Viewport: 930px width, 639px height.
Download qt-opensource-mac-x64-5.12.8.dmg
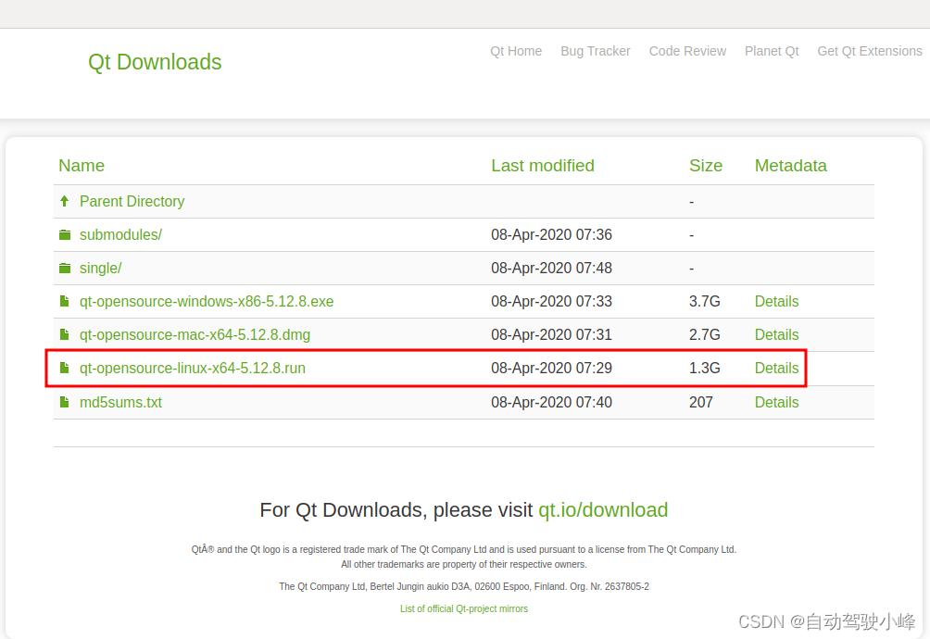click(195, 334)
